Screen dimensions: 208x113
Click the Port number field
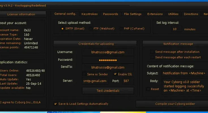coord(128,81)
